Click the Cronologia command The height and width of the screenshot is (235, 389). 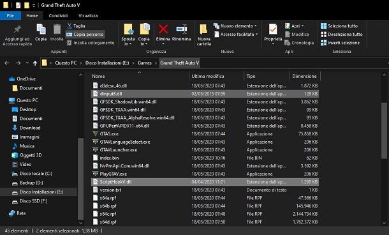tap(299, 43)
